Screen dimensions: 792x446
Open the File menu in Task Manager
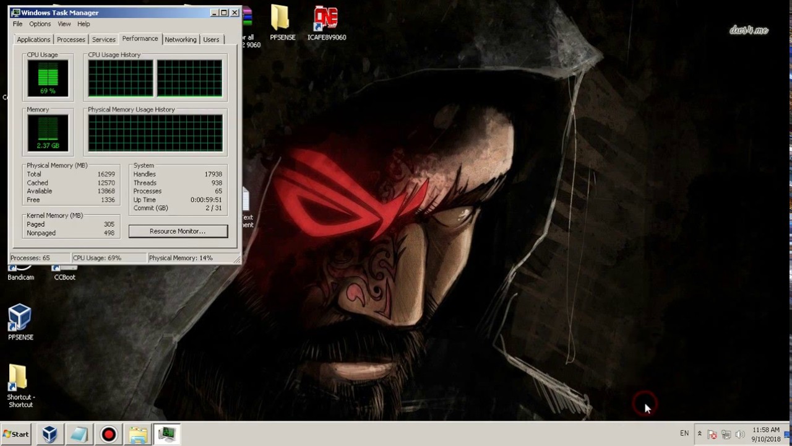(x=17, y=24)
